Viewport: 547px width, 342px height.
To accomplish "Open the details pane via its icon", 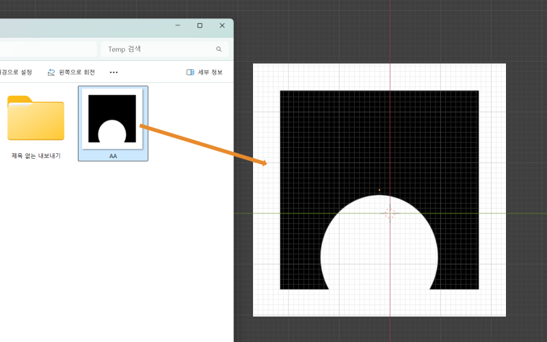I will [190, 72].
